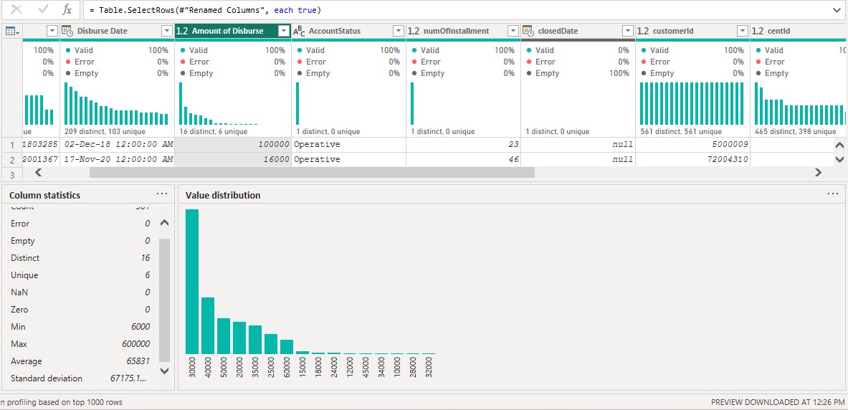Click the 30000 bar in Value distribution
The image size is (848, 410).
coord(192,281)
